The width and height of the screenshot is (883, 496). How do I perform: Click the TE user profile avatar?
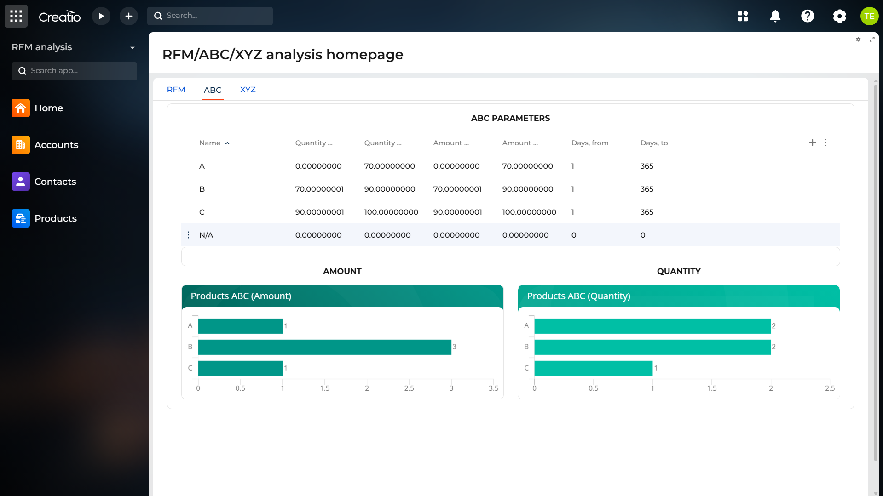pos(869,16)
